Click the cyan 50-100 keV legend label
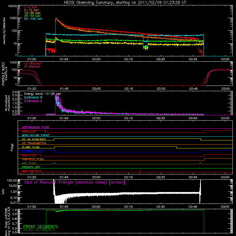This screenshot has width=236, height=236. tap(33, 19)
